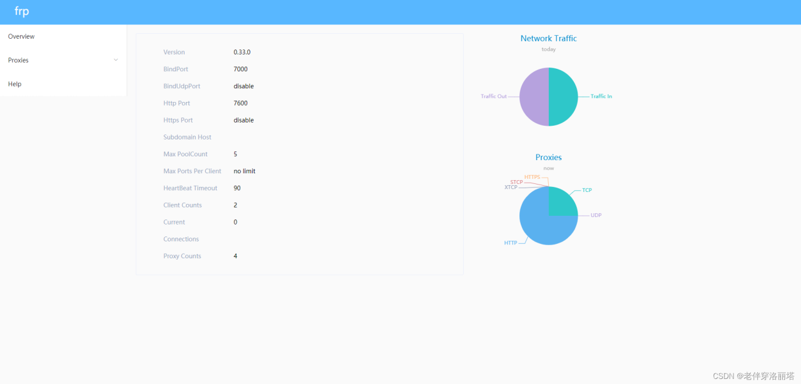Click the Proxies chart title
Image resolution: width=801 pixels, height=384 pixels.
549,157
